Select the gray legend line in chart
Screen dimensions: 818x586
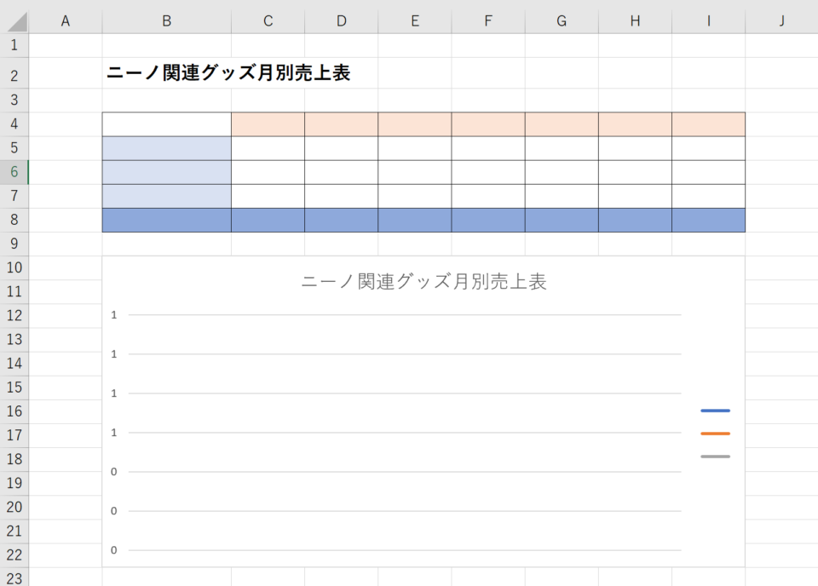pos(715,457)
